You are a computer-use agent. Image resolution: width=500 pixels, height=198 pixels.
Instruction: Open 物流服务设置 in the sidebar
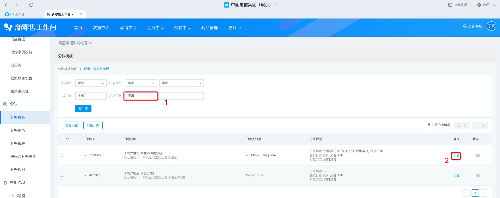coord(21,78)
